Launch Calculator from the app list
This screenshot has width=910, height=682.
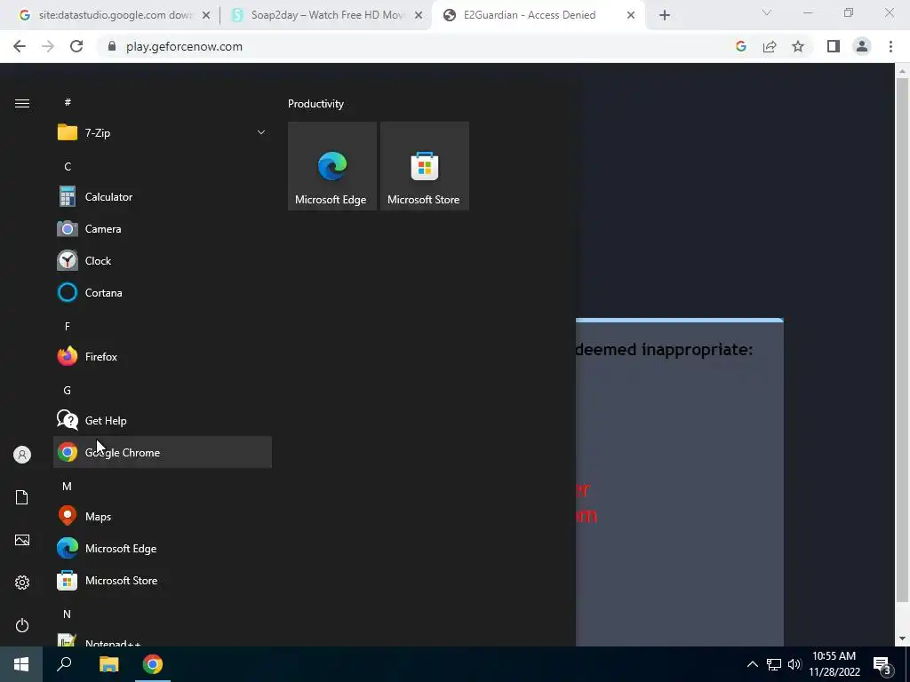(163, 197)
